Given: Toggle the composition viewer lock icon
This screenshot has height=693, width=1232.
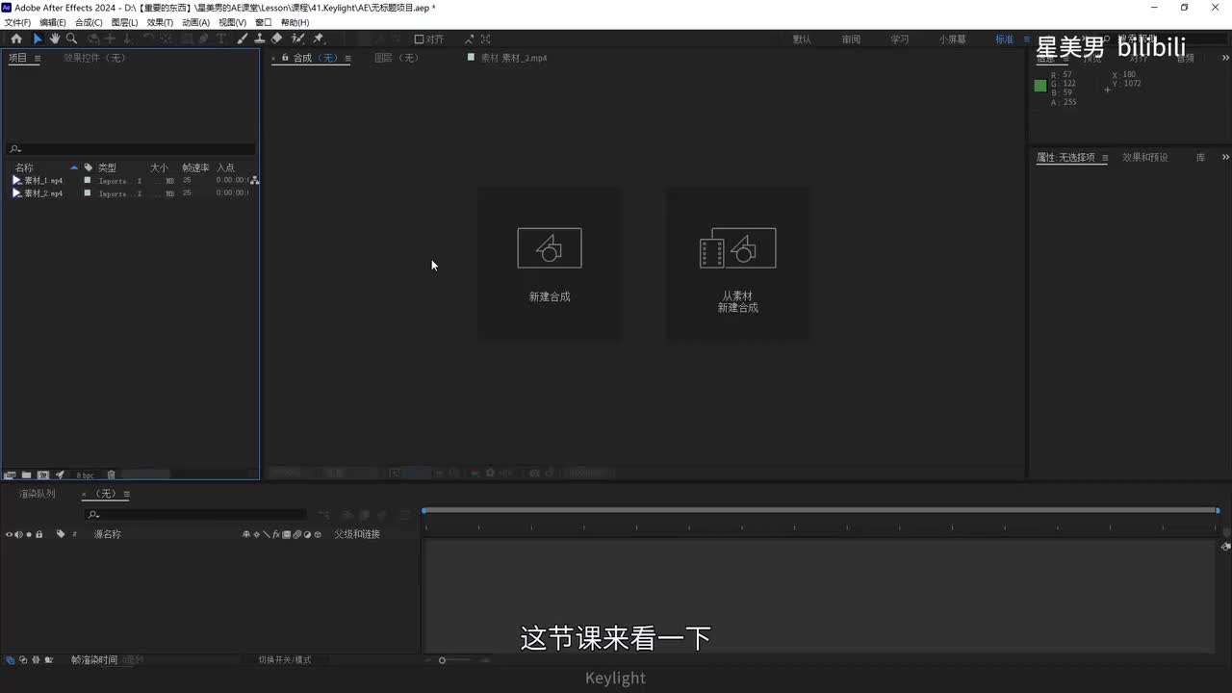Looking at the screenshot, I should pyautogui.click(x=285, y=58).
